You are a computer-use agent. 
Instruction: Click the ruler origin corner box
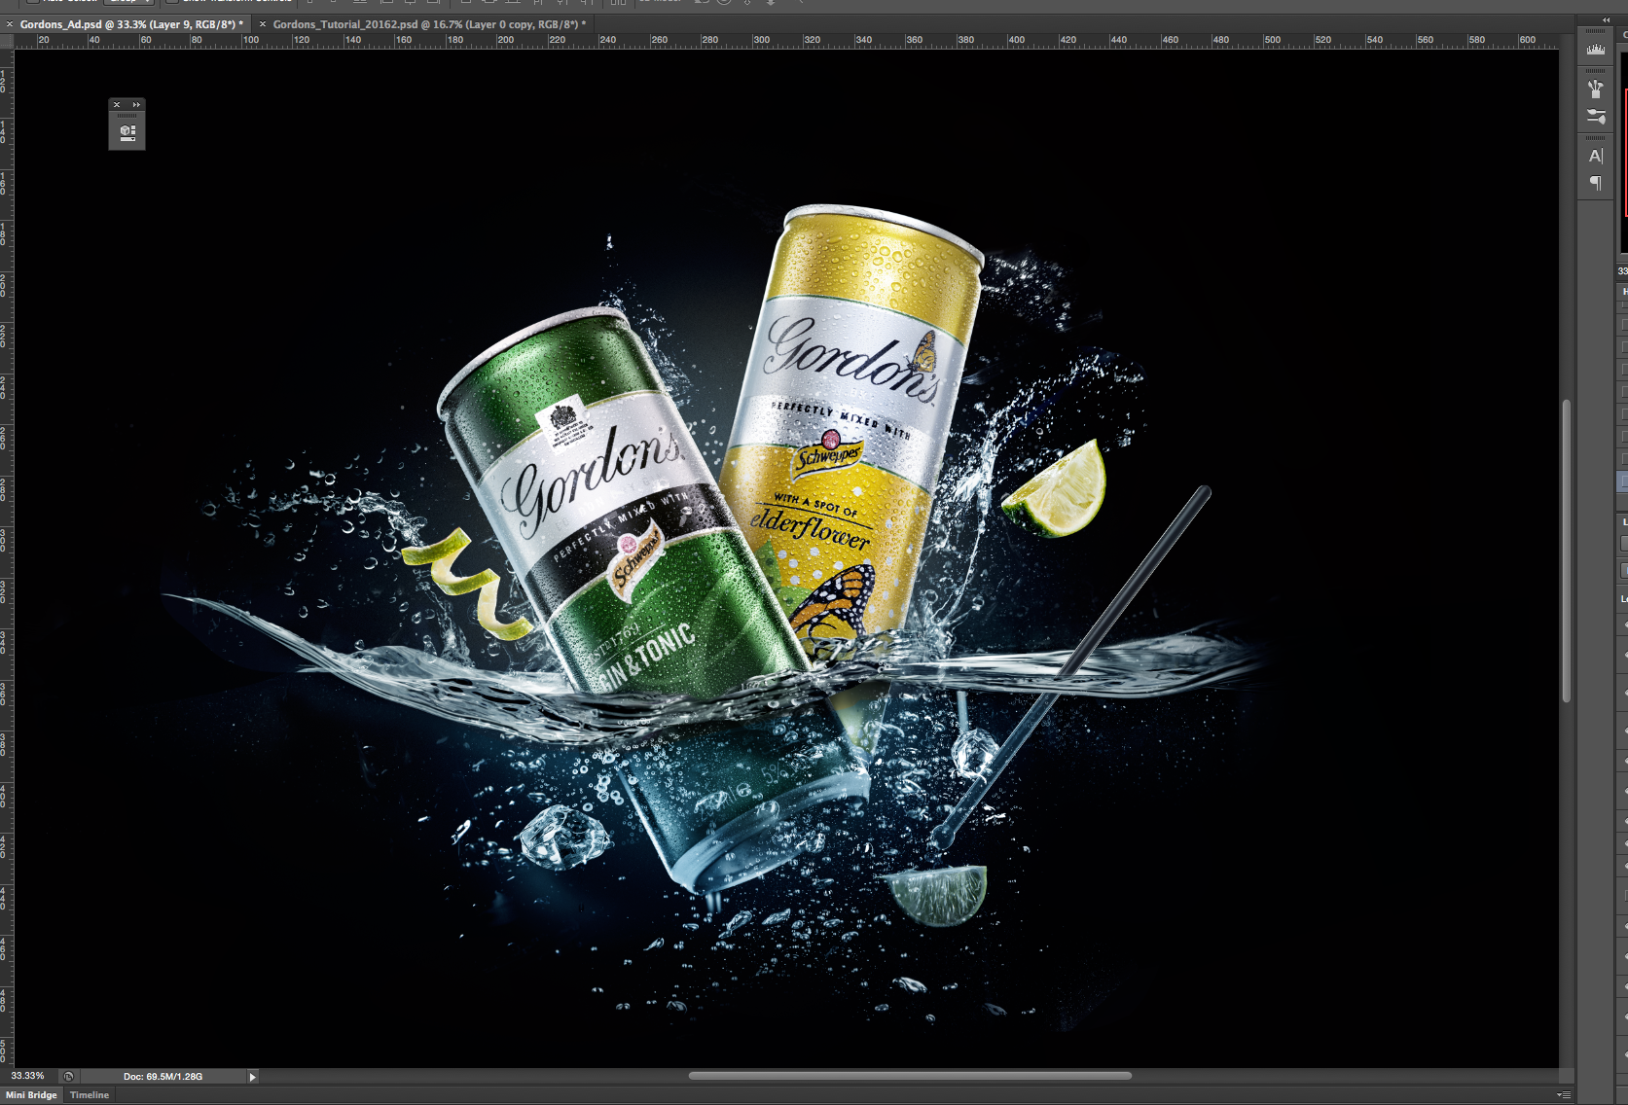[x=7, y=41]
